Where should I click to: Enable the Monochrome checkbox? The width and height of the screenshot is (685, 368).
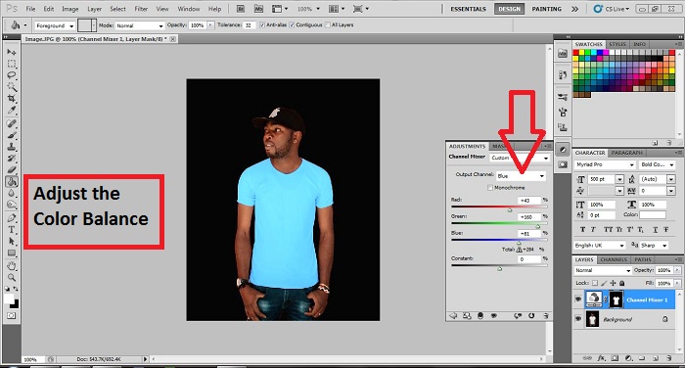(490, 188)
